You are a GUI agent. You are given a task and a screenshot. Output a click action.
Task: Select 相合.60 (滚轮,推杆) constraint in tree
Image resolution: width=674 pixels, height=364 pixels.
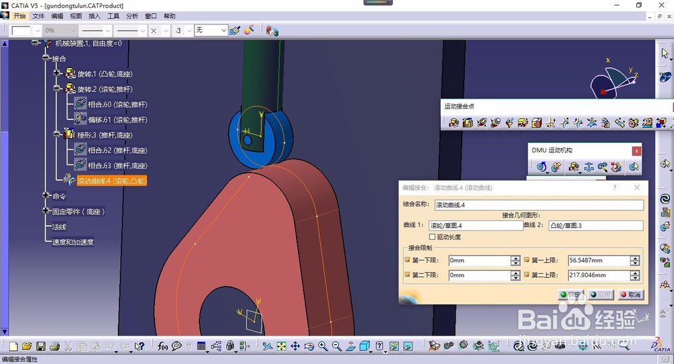coord(117,104)
